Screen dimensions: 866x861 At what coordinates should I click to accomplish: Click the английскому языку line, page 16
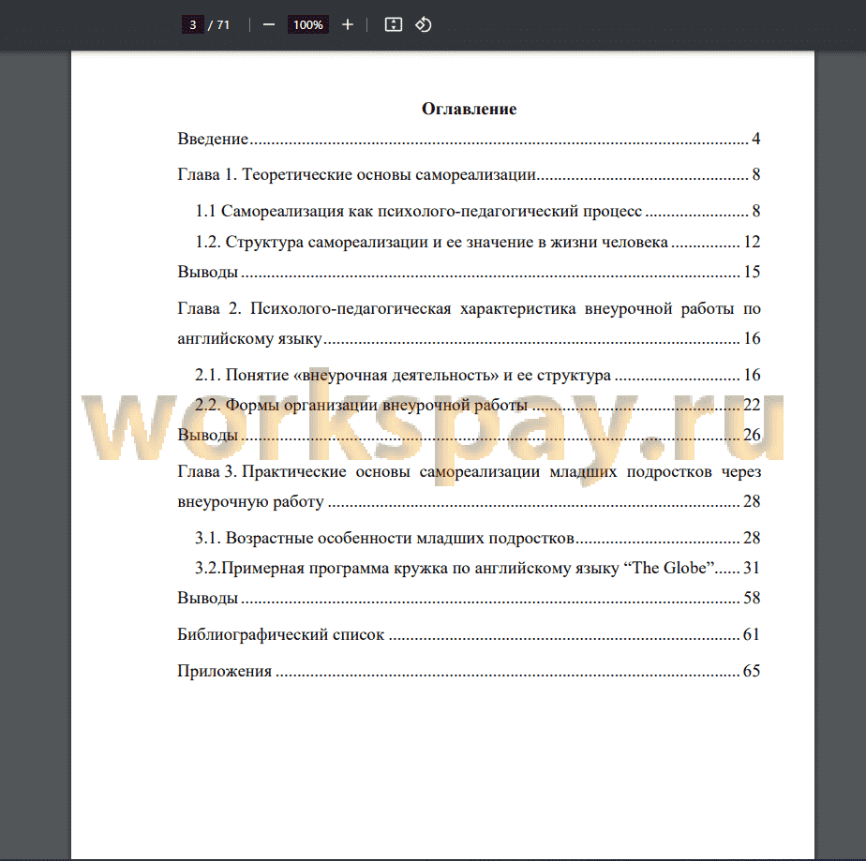[469, 338]
